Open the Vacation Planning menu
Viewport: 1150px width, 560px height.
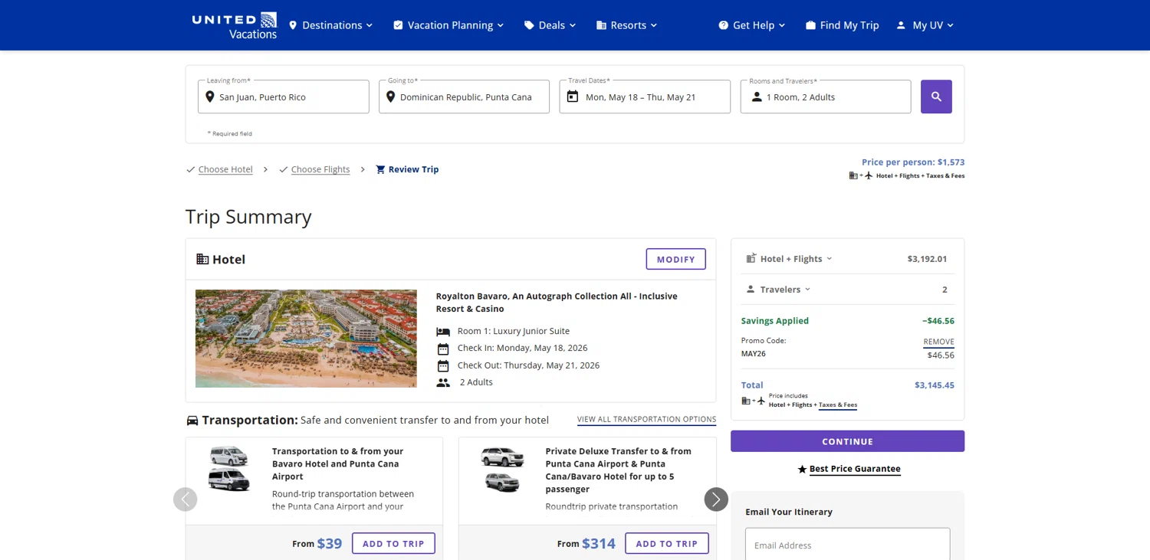449,25
